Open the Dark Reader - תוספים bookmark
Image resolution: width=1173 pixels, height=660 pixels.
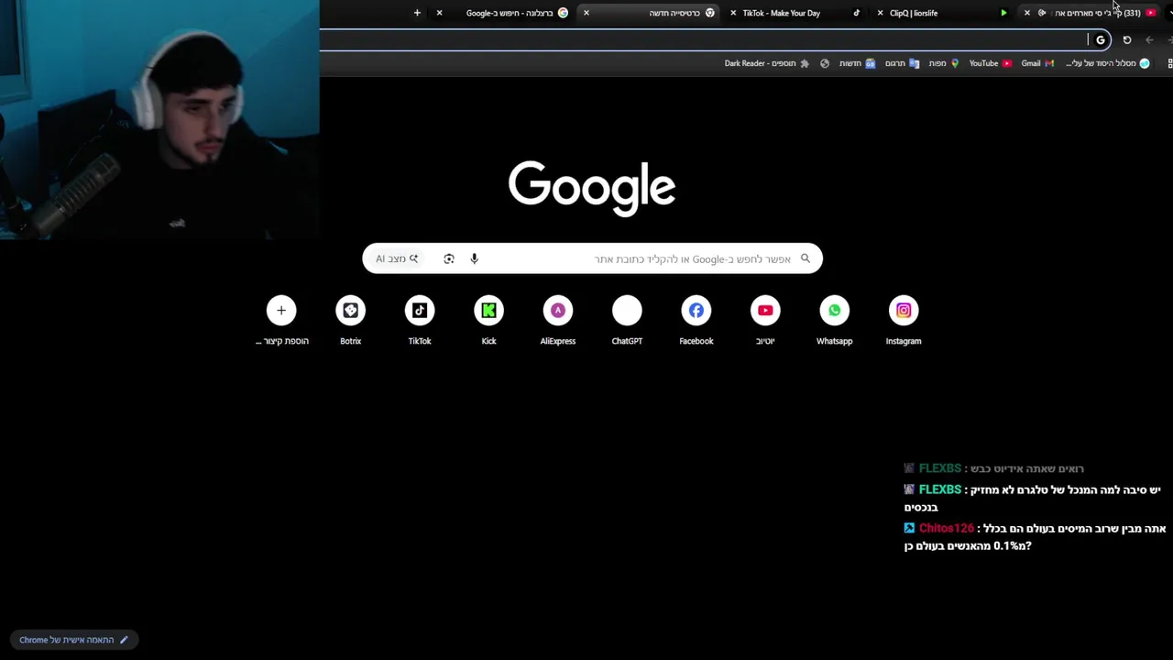[767, 63]
